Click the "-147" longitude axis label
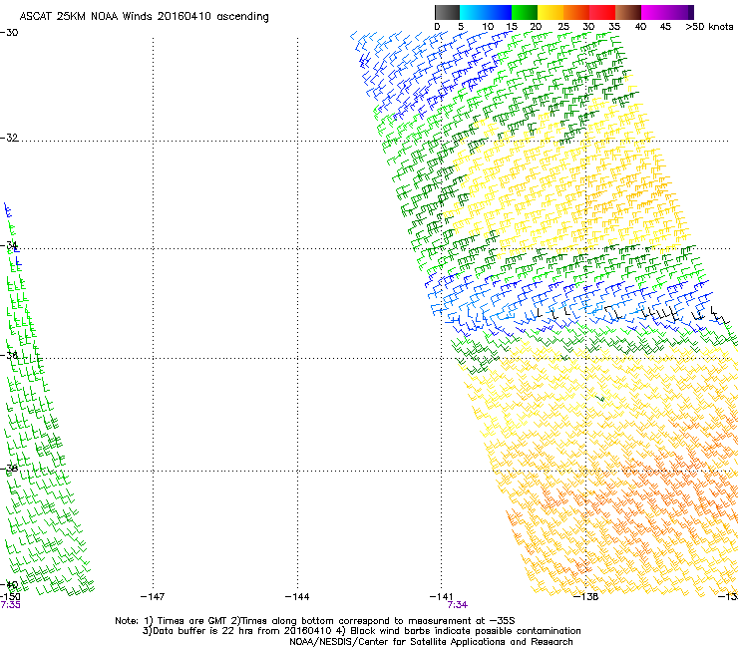The height and width of the screenshot is (648, 738). pos(153,597)
